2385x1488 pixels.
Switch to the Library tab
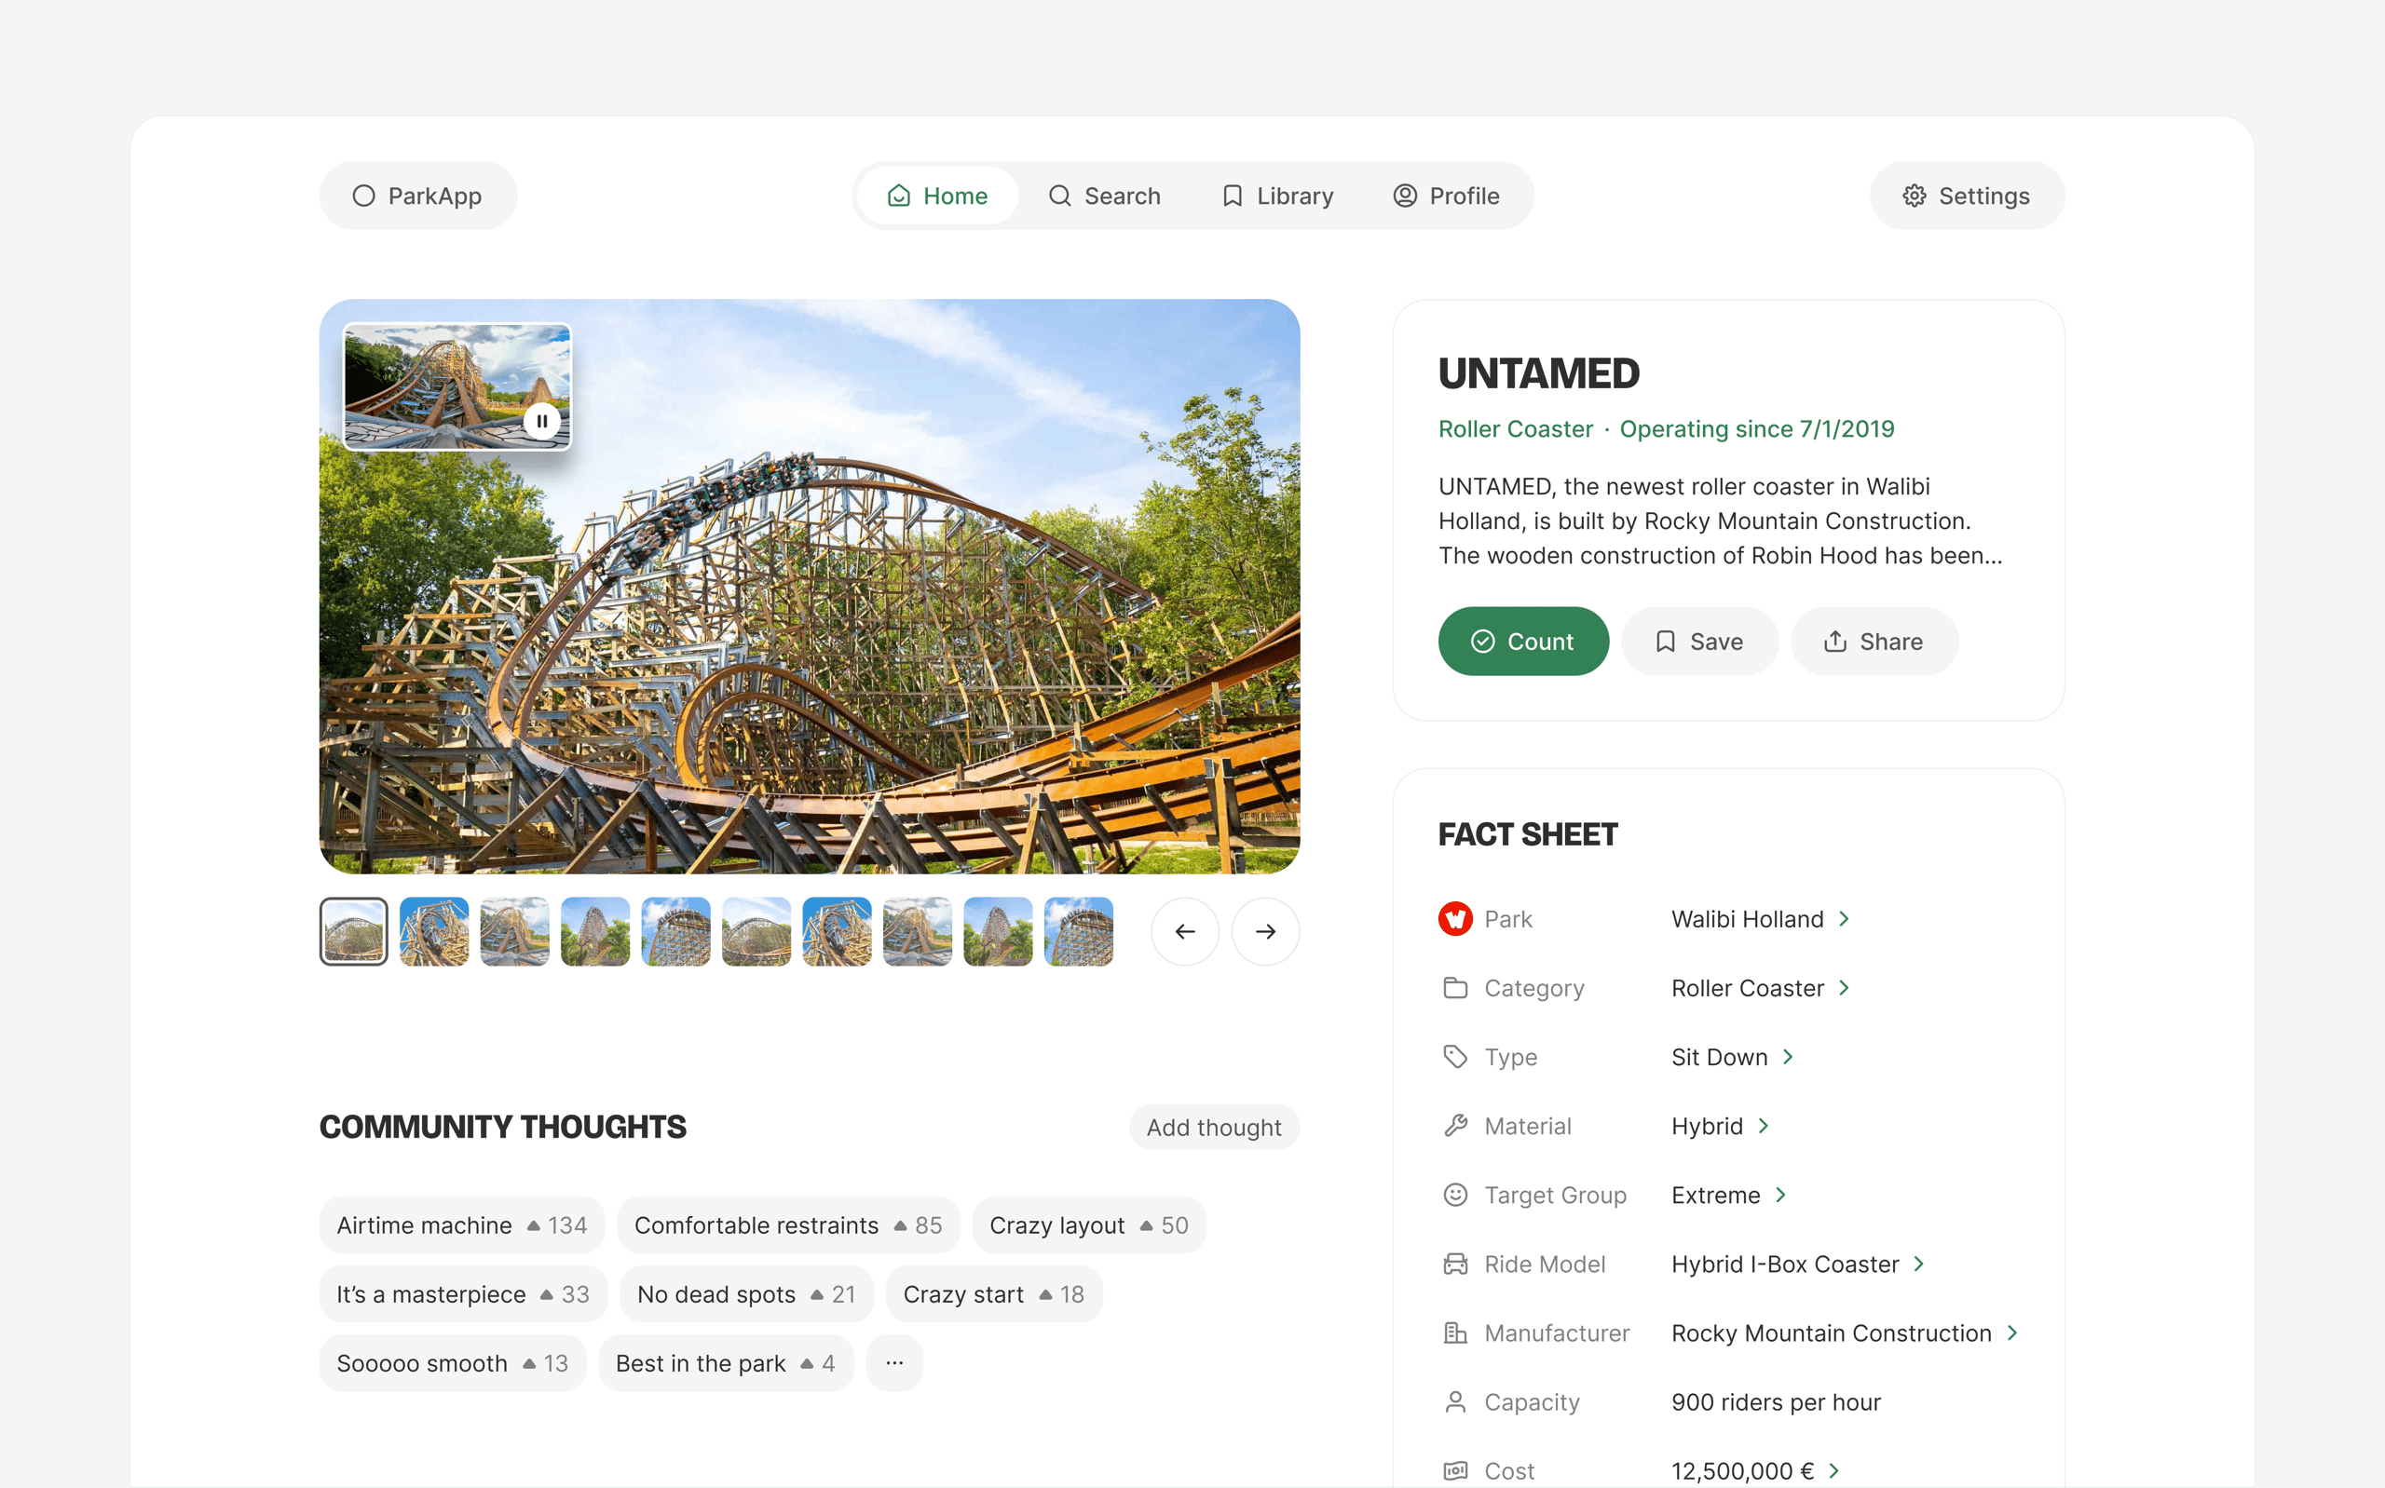click(x=1276, y=196)
